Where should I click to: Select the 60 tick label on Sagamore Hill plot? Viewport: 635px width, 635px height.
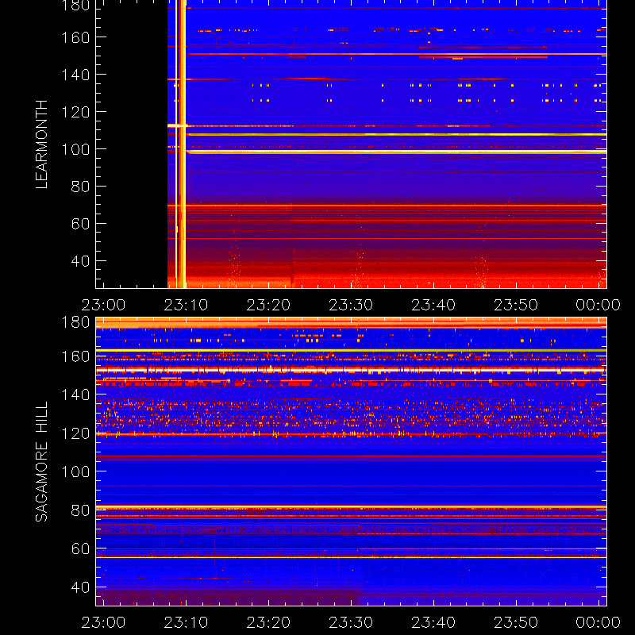[x=80, y=548]
